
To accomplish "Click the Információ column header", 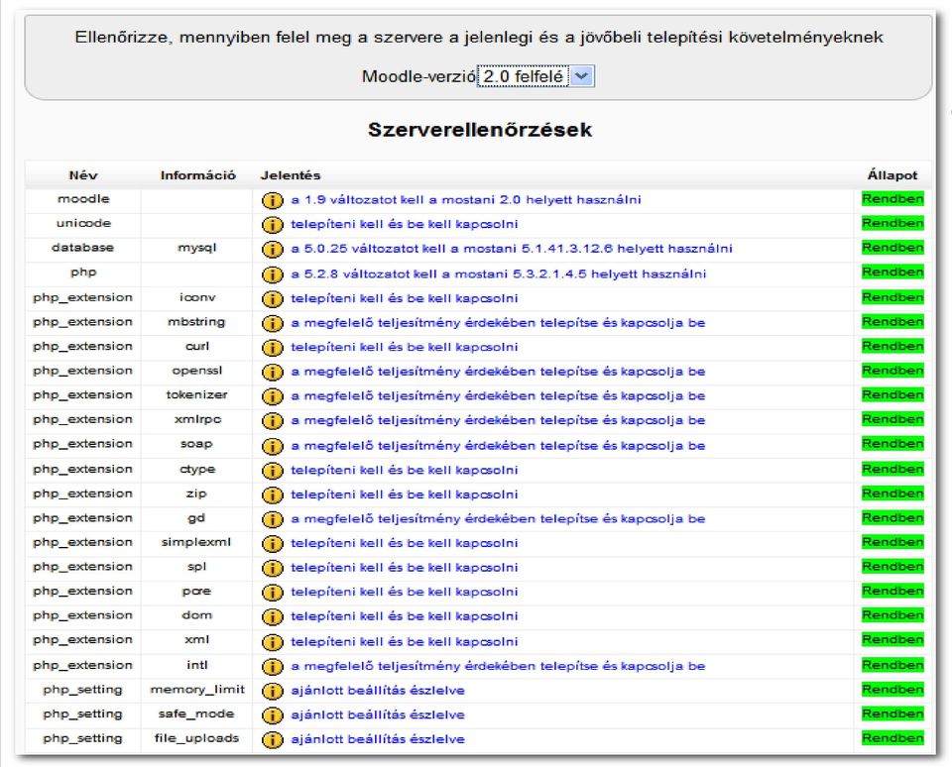I will pos(198,175).
